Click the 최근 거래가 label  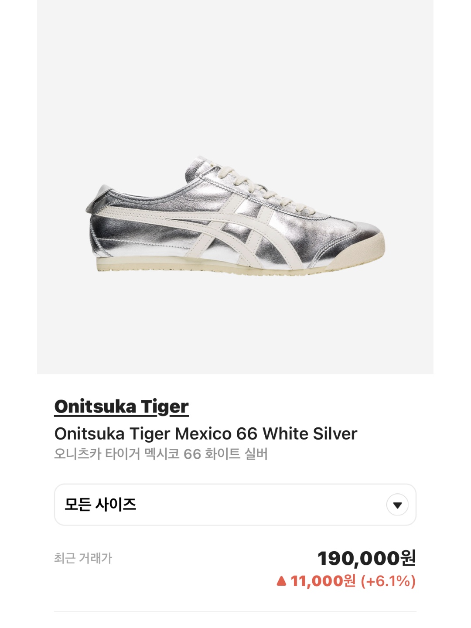click(x=83, y=558)
